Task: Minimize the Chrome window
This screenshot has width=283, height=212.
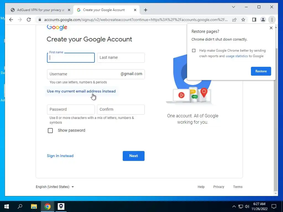Action: [x=246, y=7]
